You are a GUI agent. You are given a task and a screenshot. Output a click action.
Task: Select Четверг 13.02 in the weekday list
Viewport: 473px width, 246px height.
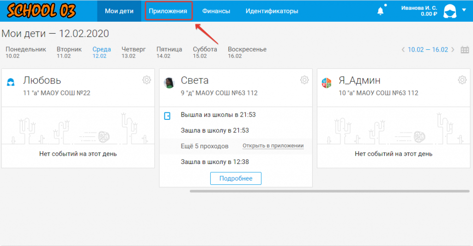coord(133,52)
